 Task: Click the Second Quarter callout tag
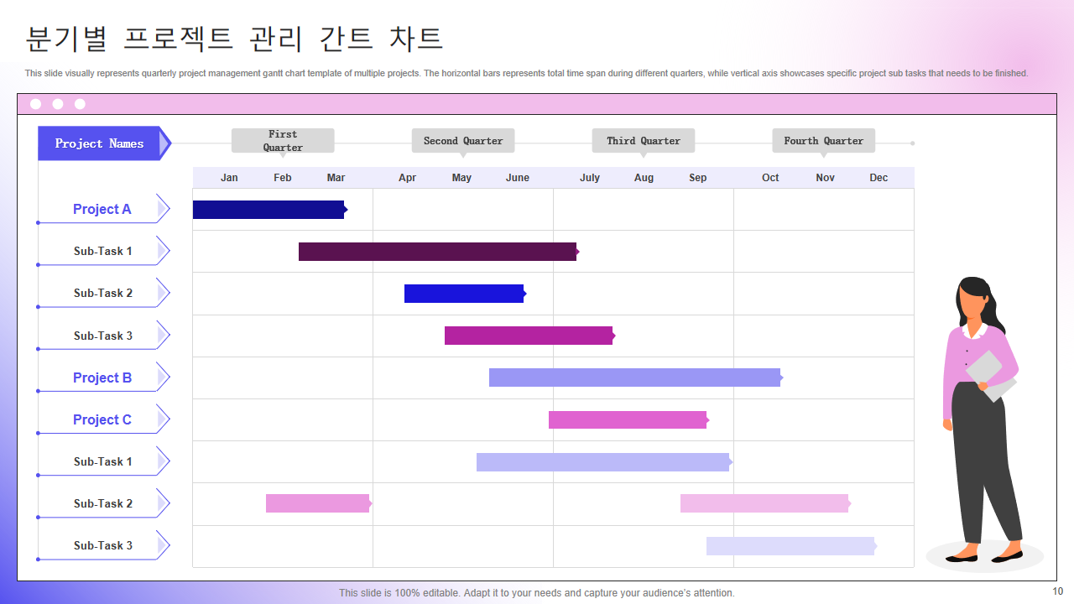[463, 141]
